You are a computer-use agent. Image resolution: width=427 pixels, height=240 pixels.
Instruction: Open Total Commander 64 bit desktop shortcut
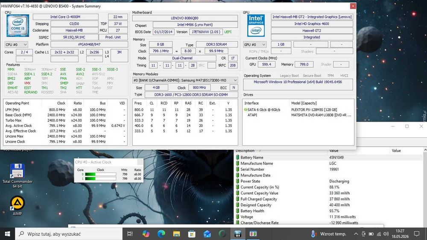[17, 176]
